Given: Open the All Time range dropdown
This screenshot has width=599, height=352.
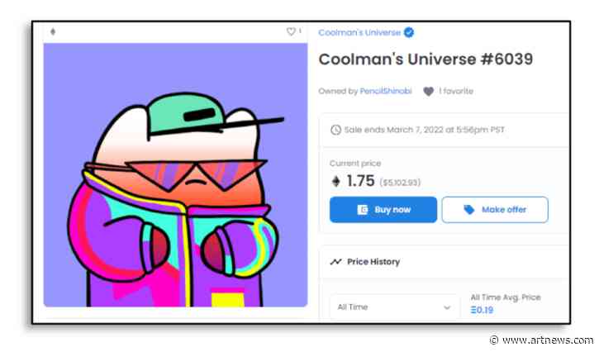Looking at the screenshot, I should (x=394, y=307).
